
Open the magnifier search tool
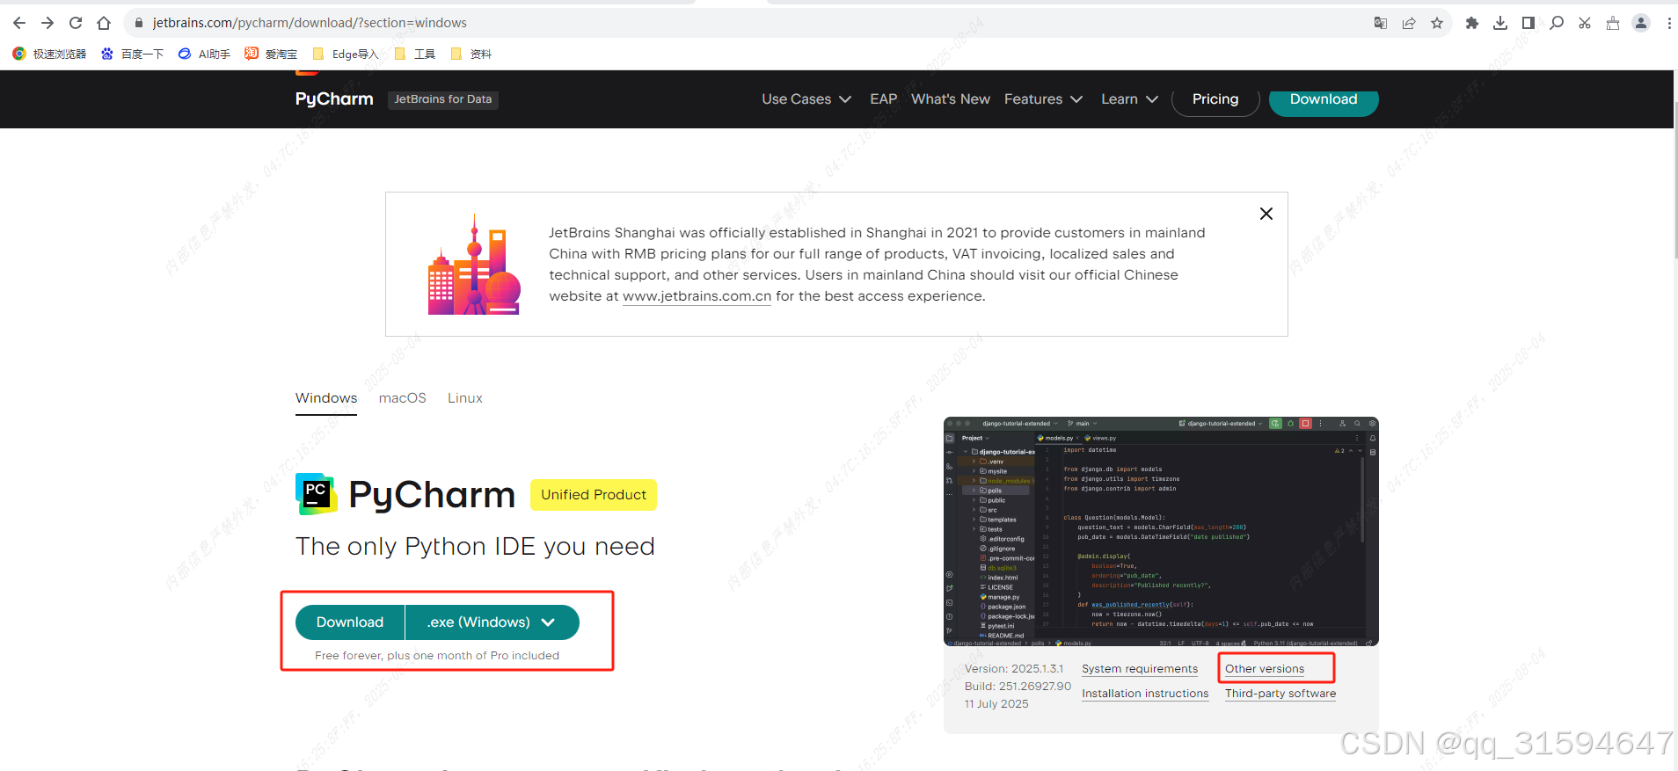click(1557, 23)
